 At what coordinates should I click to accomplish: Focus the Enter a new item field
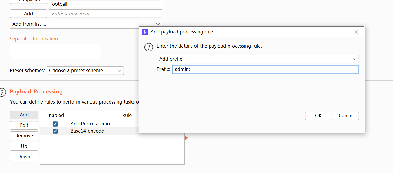(105, 14)
